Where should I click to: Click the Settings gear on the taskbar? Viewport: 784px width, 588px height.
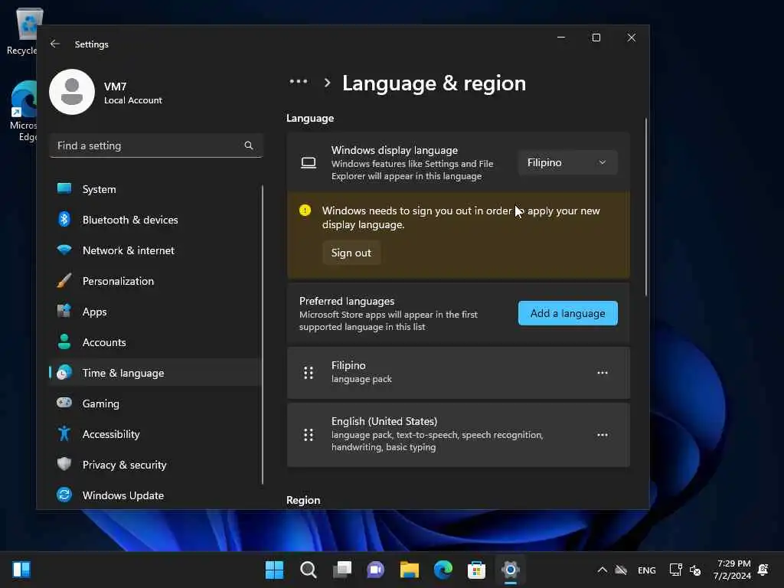[x=511, y=570]
